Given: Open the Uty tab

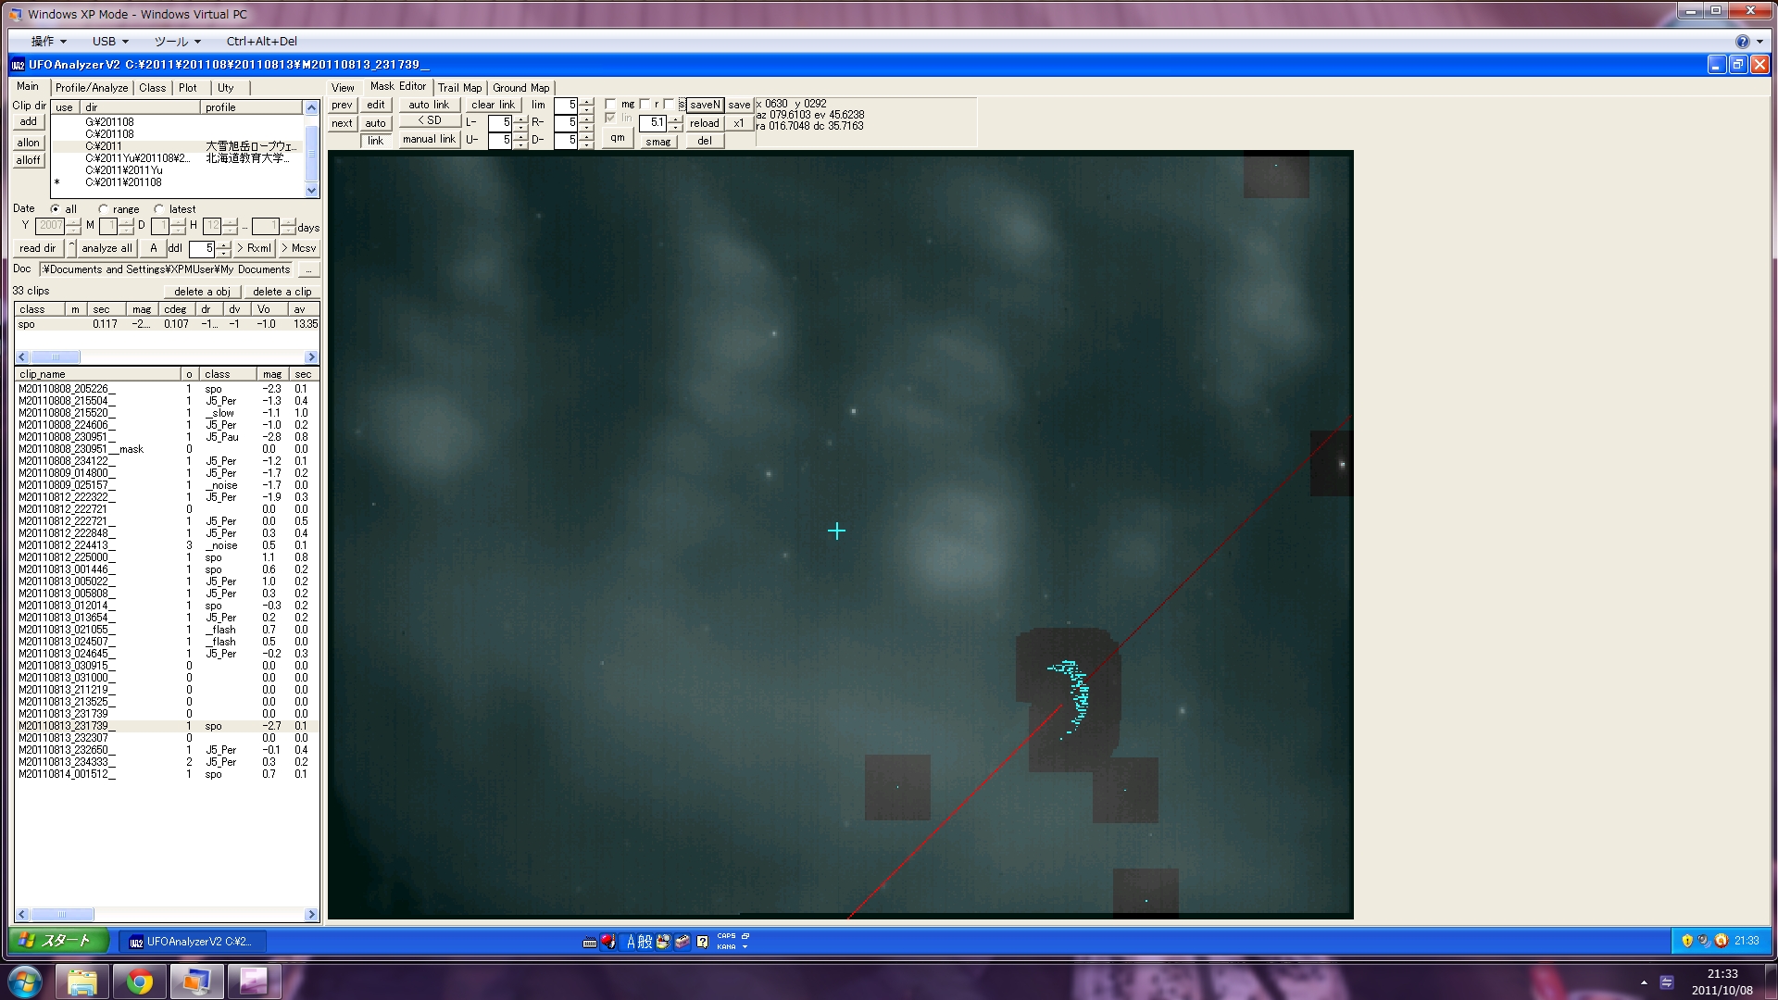Looking at the screenshot, I should (x=226, y=88).
